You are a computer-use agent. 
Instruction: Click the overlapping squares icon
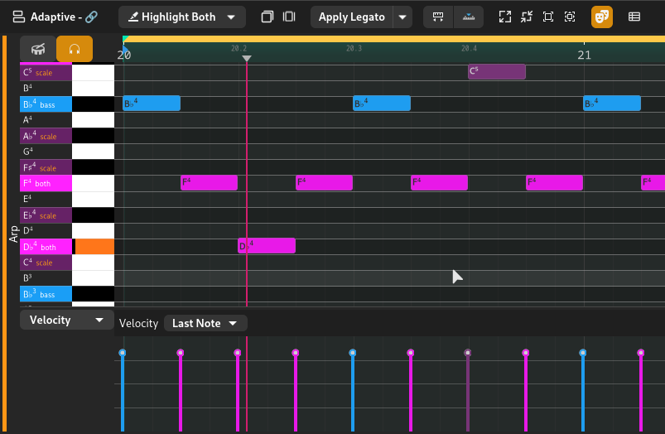pyautogui.click(x=267, y=17)
